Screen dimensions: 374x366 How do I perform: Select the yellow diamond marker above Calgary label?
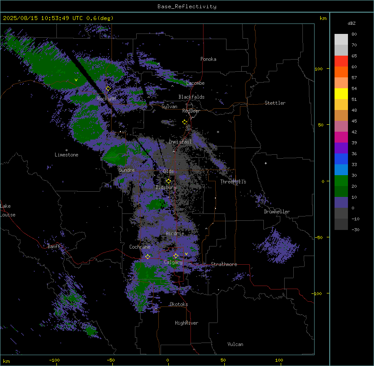(176, 256)
